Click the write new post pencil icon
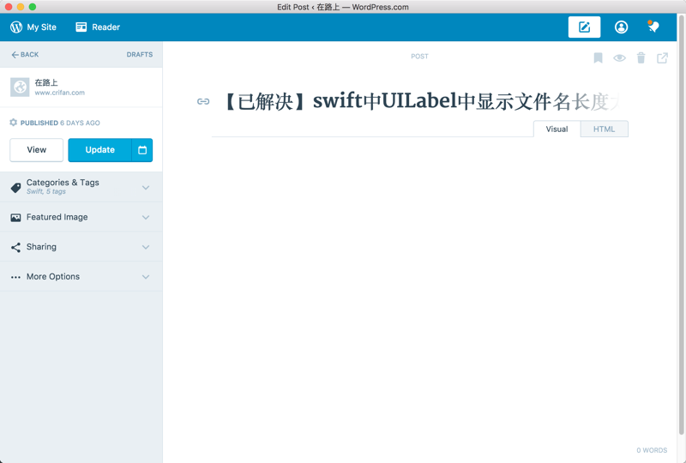The width and height of the screenshot is (686, 463). click(584, 27)
